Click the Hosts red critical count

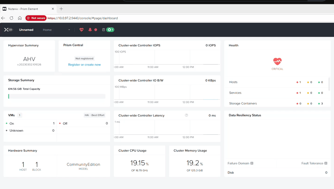pyautogui.click(x=299, y=82)
